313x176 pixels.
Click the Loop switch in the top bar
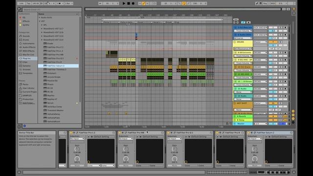click(x=184, y=3)
